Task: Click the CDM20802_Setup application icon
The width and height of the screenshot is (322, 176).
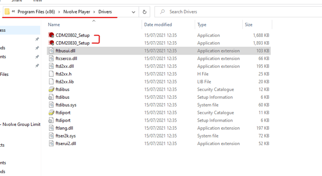Action: [51, 35]
